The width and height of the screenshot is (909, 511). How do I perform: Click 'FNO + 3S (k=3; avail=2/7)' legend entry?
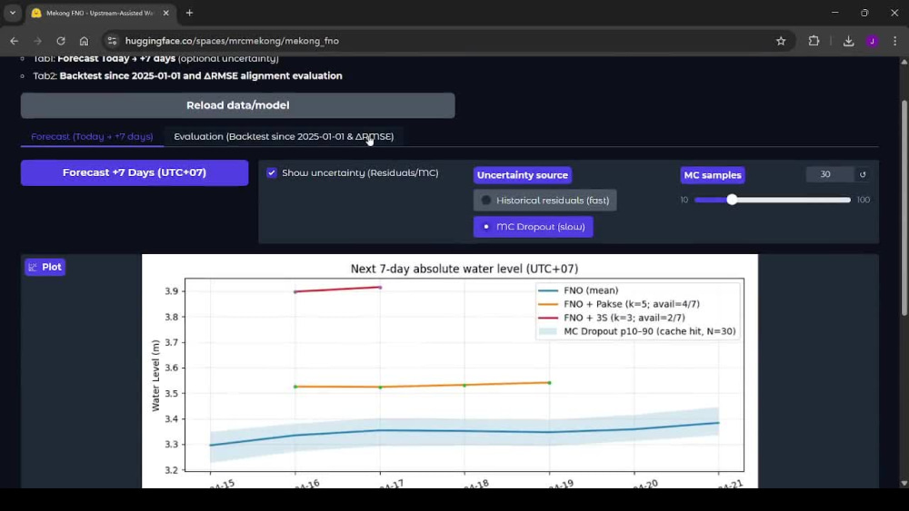[x=612, y=318]
